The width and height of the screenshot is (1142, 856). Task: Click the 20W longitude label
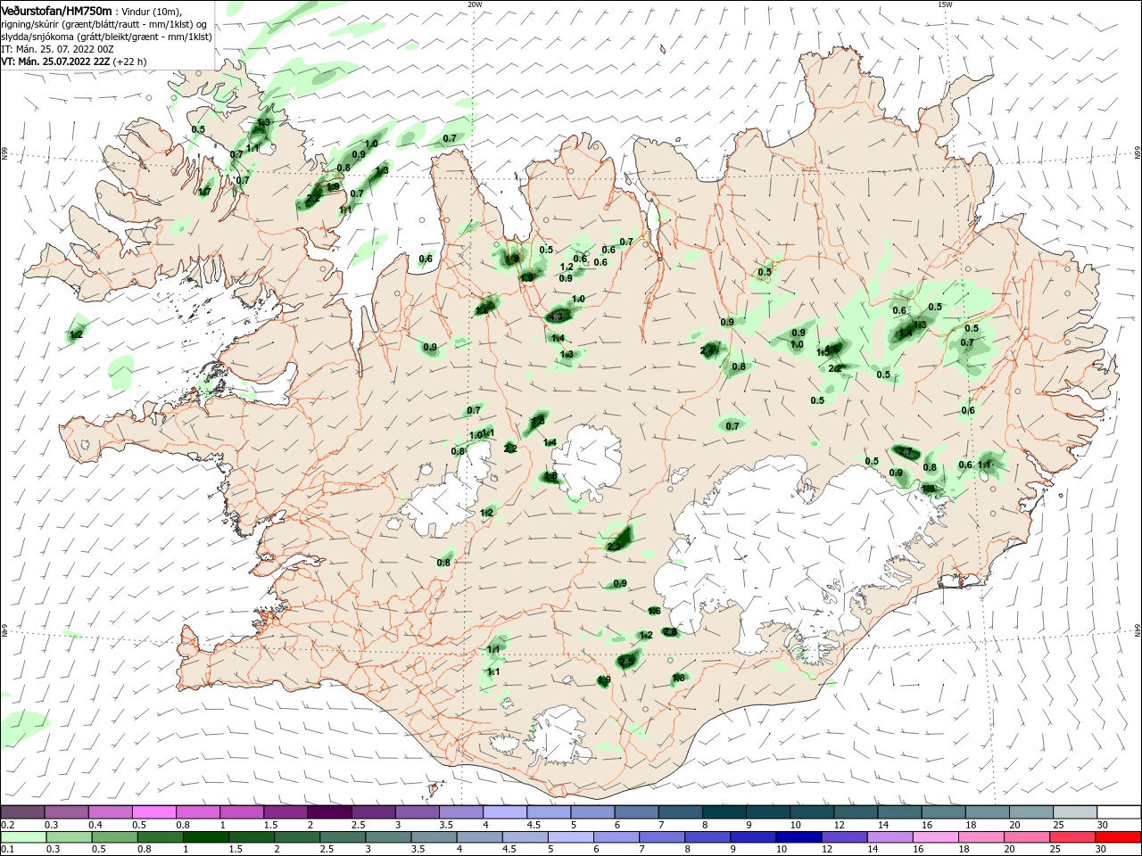[x=475, y=4]
